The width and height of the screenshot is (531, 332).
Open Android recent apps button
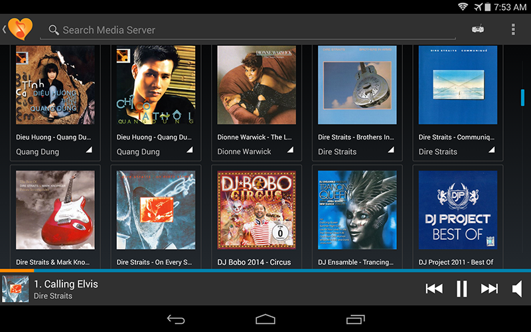click(x=355, y=319)
